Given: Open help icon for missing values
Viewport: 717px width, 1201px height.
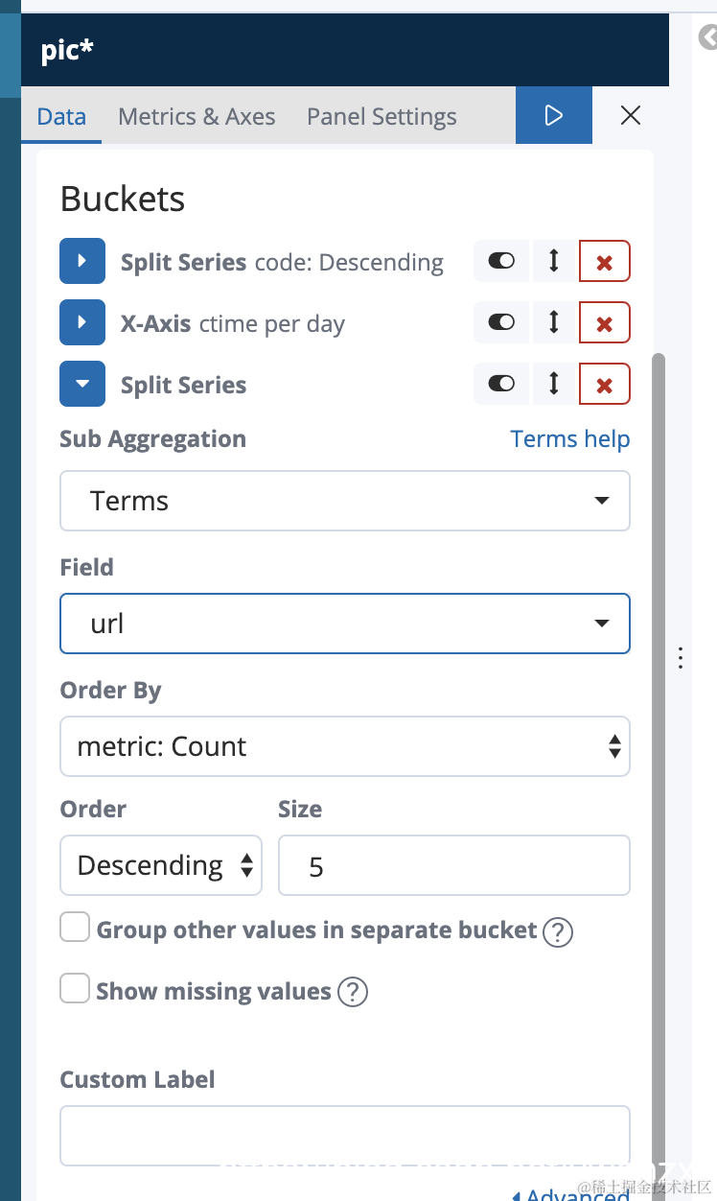Looking at the screenshot, I should (353, 992).
